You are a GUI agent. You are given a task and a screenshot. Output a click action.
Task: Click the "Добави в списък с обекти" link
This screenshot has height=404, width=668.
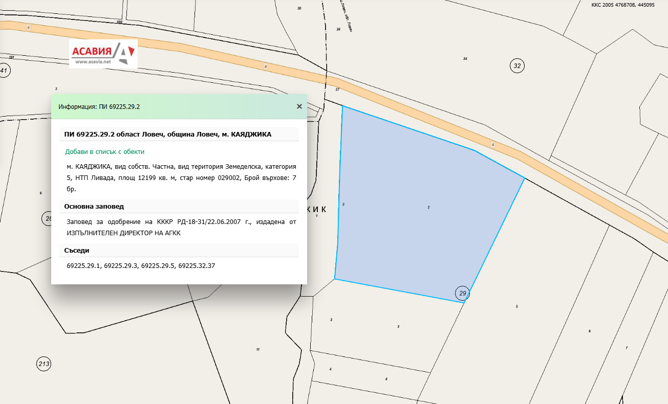point(104,152)
